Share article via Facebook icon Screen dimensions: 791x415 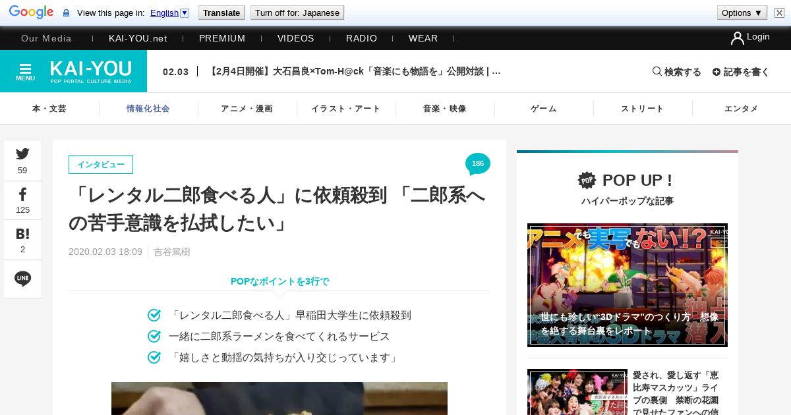pos(22,194)
